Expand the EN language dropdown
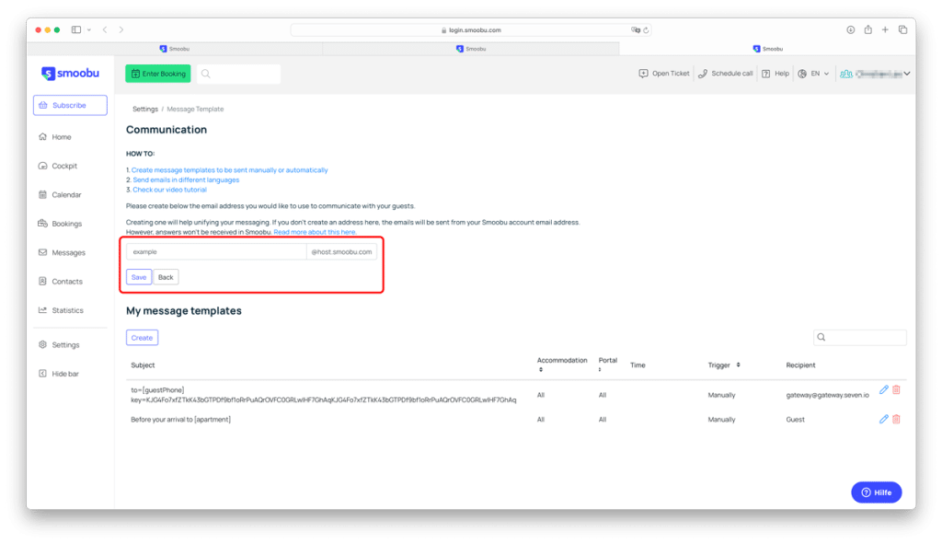The width and height of the screenshot is (942, 544). (814, 74)
